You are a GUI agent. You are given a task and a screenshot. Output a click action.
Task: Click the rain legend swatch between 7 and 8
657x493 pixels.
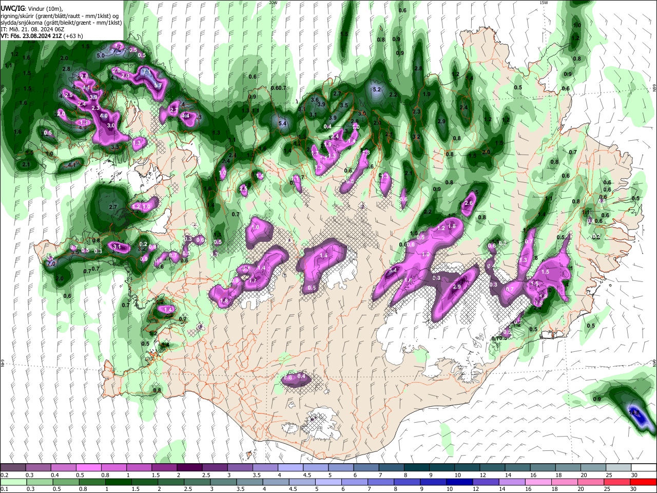click(x=380, y=482)
